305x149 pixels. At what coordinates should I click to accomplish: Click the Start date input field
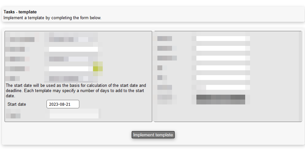[63, 104]
